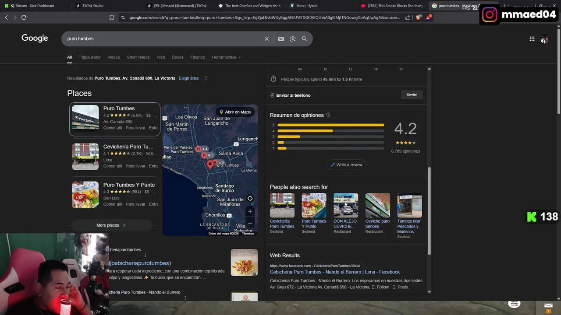Click Elegir área link

click(x=188, y=78)
